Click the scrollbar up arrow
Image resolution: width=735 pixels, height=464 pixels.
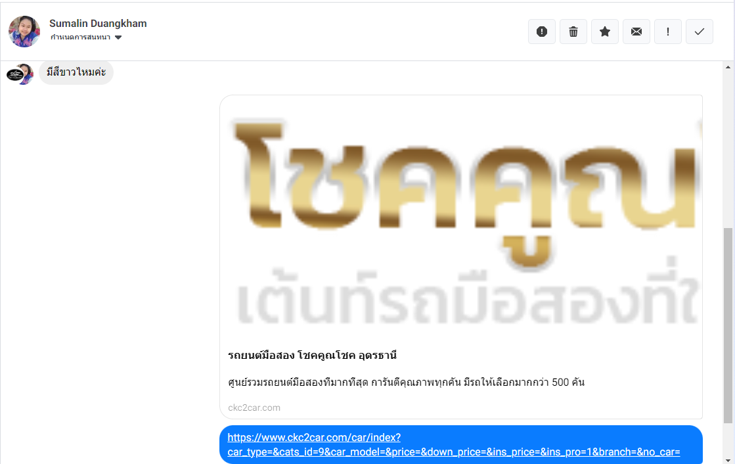coord(728,67)
